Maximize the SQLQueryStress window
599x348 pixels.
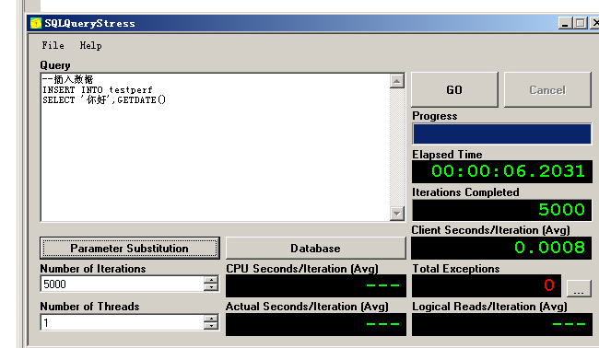[x=580, y=23]
